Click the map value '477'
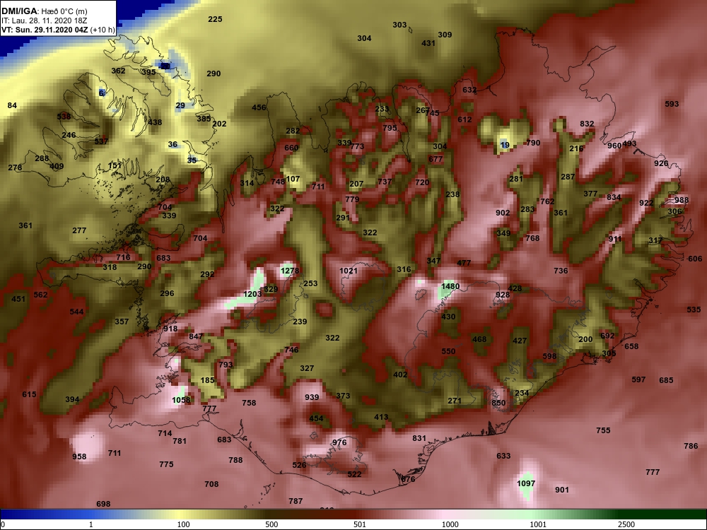 pyautogui.click(x=464, y=263)
